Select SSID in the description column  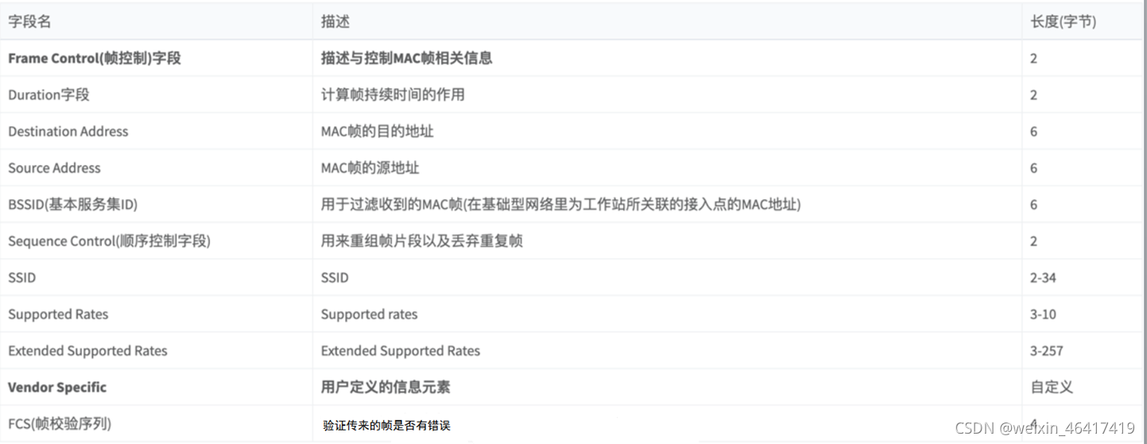(x=335, y=277)
